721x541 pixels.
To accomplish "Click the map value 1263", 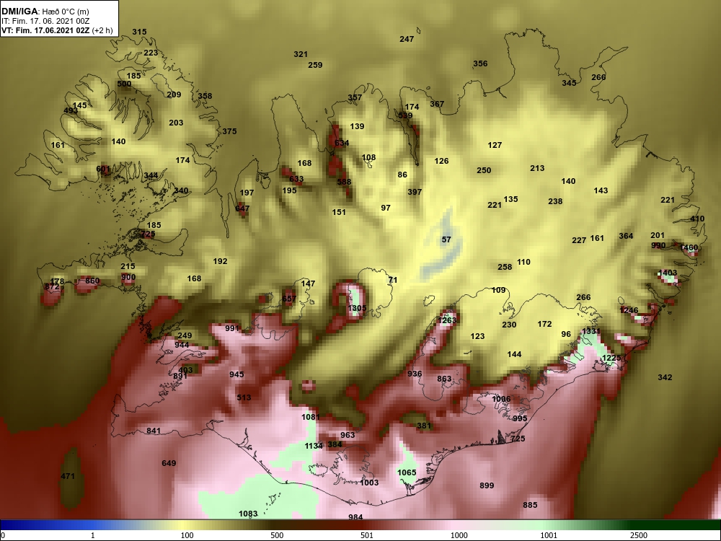I will point(447,320).
